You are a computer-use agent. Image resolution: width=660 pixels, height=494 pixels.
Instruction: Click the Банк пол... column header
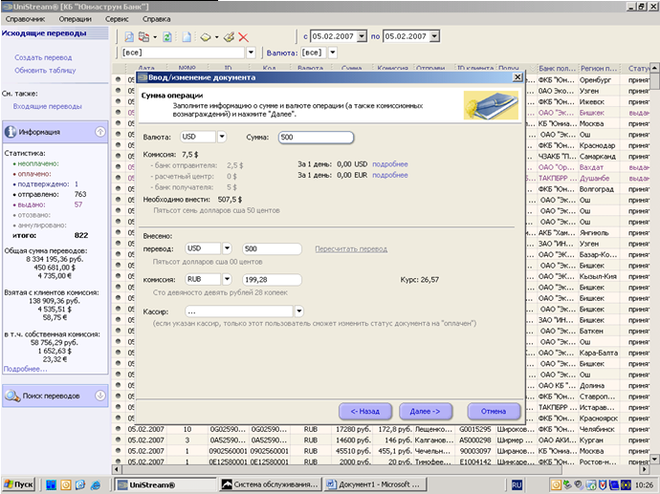click(x=557, y=68)
